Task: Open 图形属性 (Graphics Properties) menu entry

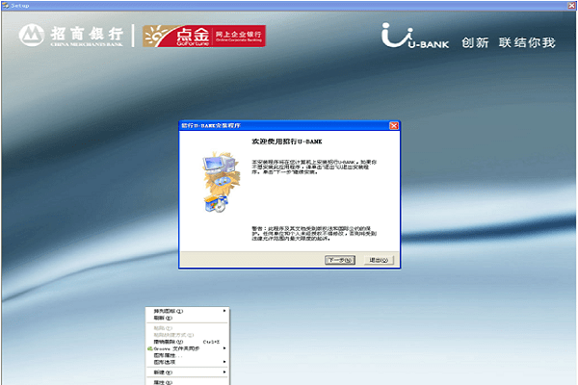Action: coord(166,355)
